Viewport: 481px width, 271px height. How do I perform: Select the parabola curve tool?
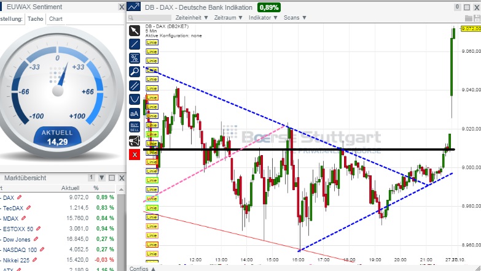click(x=135, y=99)
